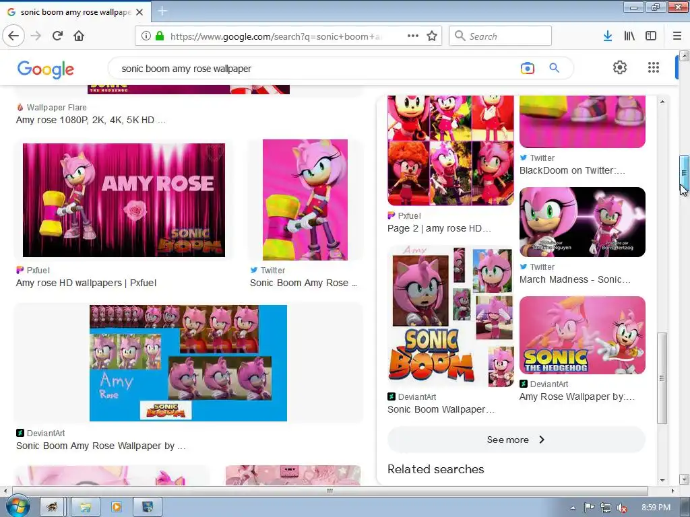Open 'Amy Rose Wallpaper by:...' DeviantArt link
690x517 pixels.
577,397
